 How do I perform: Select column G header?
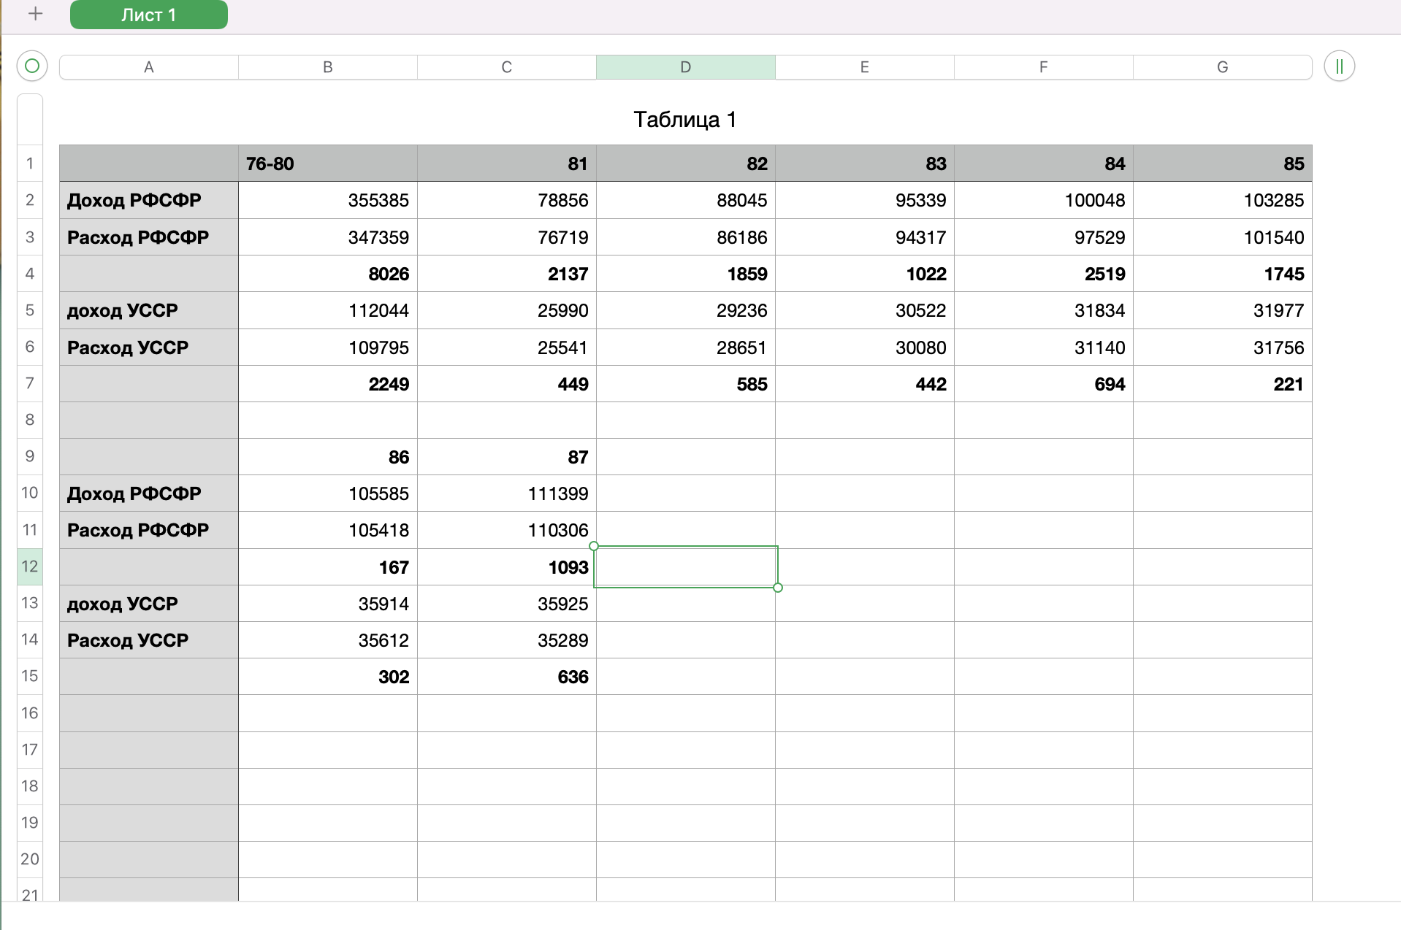[1222, 67]
